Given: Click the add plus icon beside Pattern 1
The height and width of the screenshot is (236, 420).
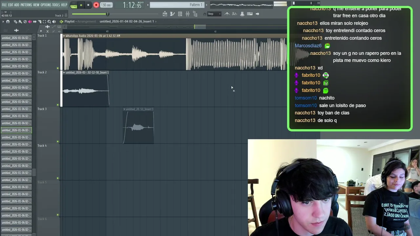Looking at the screenshot, I should click(x=206, y=5).
